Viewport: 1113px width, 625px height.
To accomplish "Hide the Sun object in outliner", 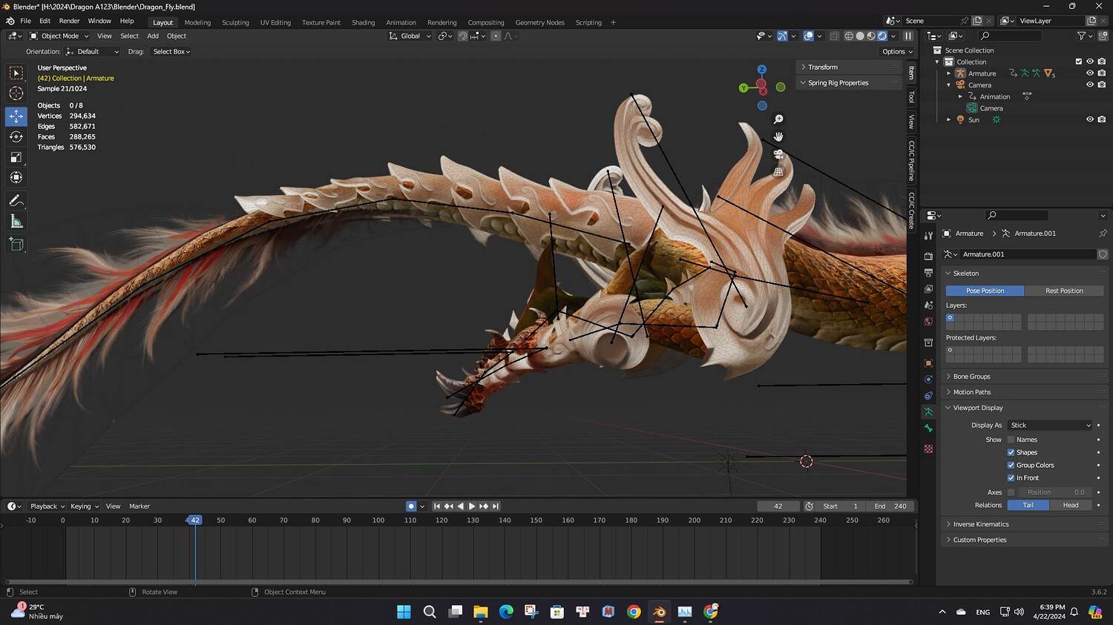I will 1090,119.
